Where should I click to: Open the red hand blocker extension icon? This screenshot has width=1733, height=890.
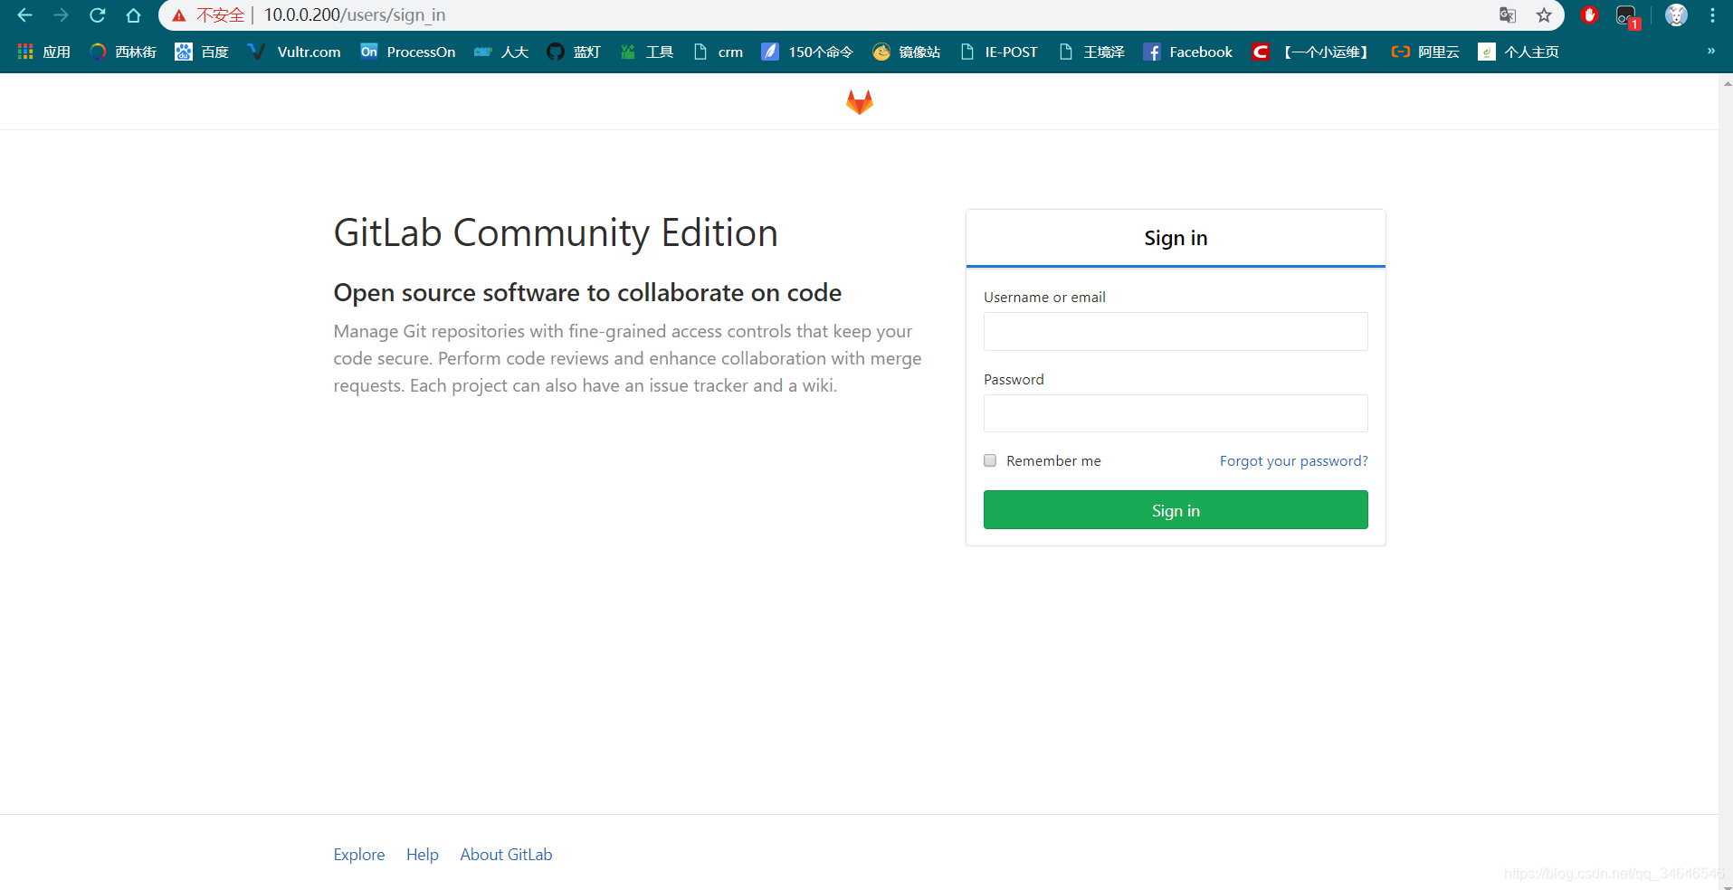pos(1589,15)
